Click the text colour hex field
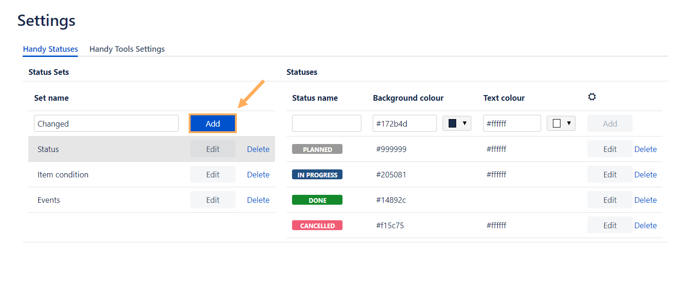Screen dimensions: 685x304 click(511, 124)
